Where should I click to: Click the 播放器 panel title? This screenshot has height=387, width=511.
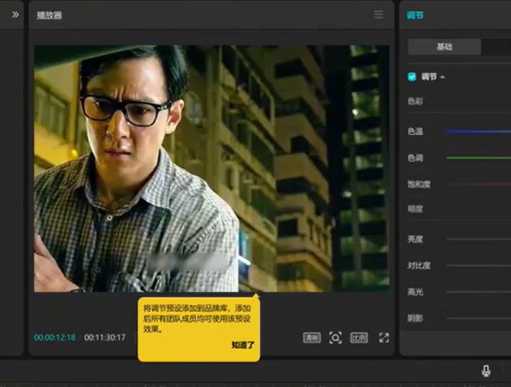(x=49, y=16)
